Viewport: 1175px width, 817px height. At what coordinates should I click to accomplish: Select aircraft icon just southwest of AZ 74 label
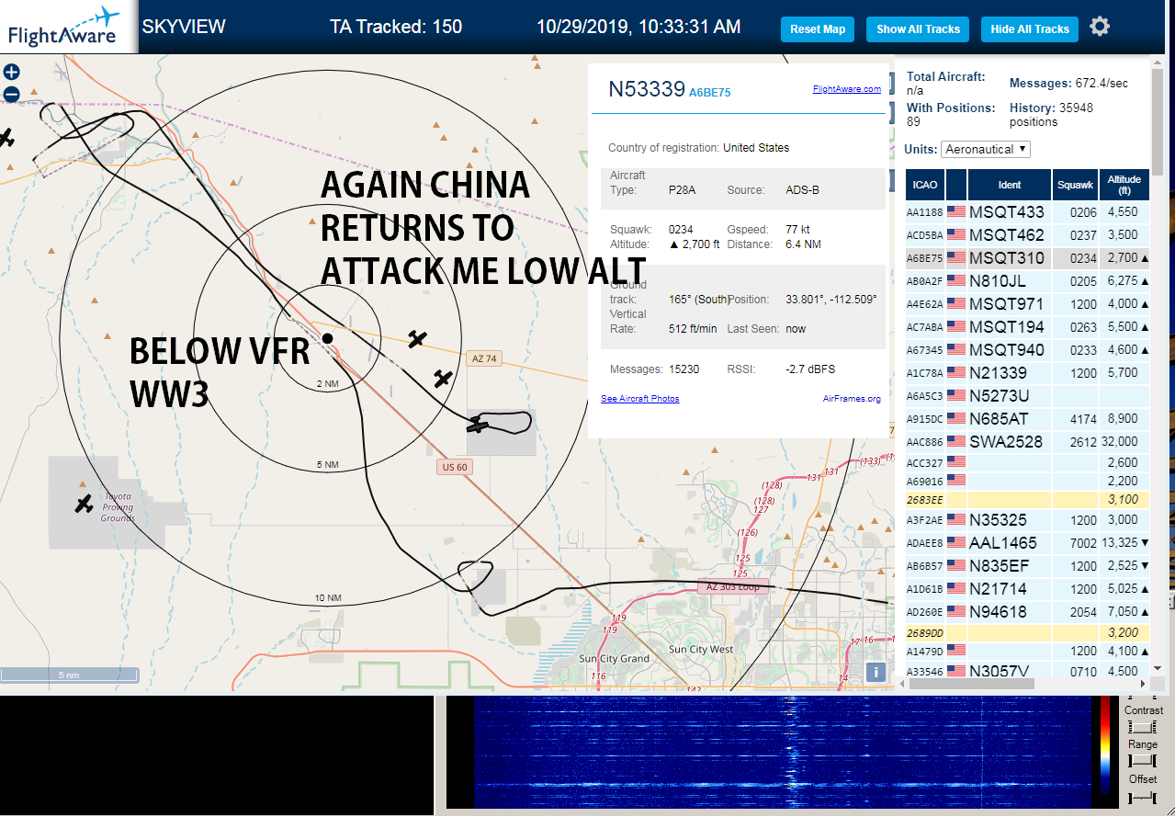tap(443, 378)
